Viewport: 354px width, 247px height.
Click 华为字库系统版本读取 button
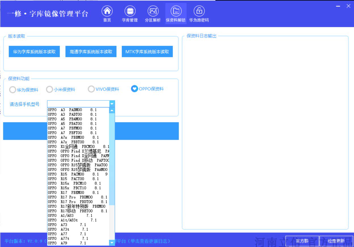[34, 52]
